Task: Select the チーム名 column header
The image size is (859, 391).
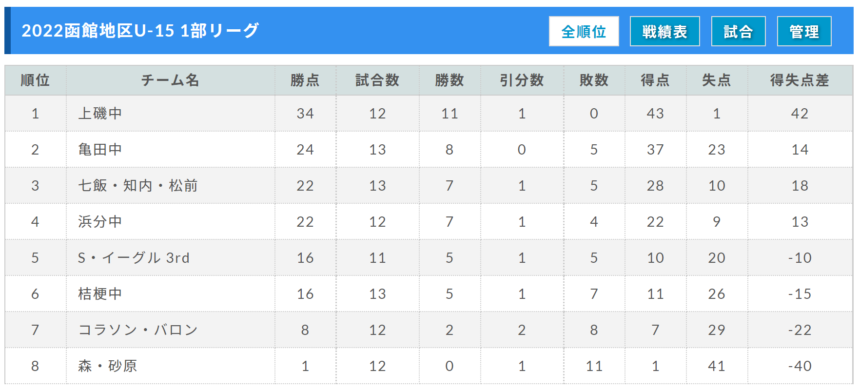Action: pyautogui.click(x=170, y=80)
